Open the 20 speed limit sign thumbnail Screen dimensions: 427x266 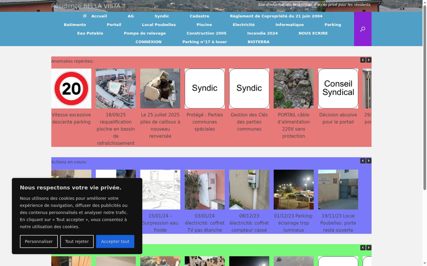pyautogui.click(x=71, y=89)
